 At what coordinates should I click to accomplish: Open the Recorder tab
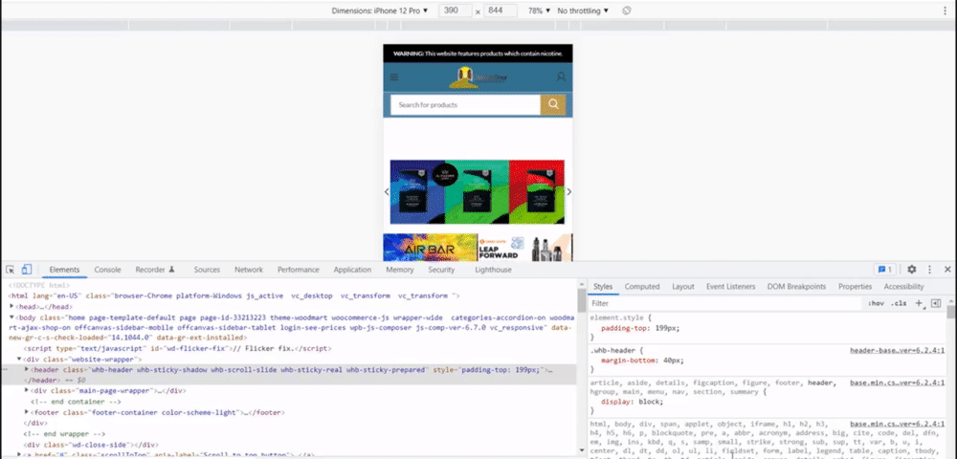coord(155,270)
